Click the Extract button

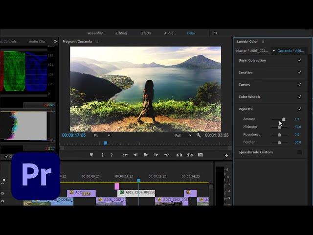click(190, 155)
